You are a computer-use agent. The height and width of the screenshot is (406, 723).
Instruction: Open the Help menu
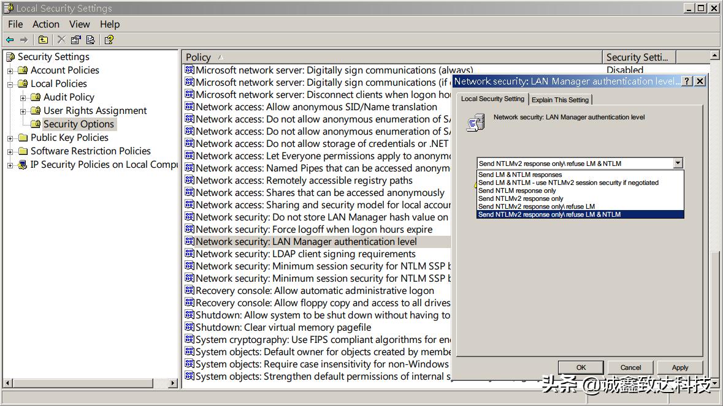click(110, 24)
